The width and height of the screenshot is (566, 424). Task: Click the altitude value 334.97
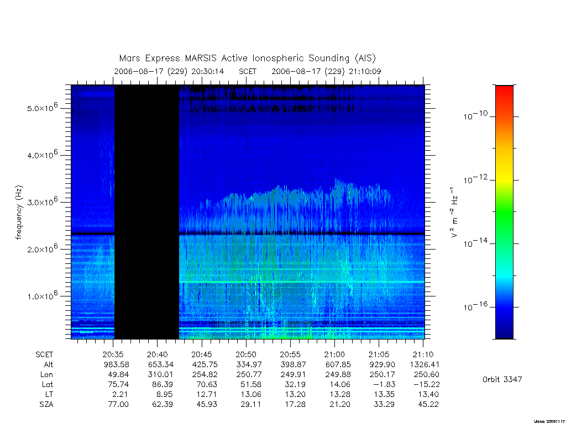click(x=249, y=364)
